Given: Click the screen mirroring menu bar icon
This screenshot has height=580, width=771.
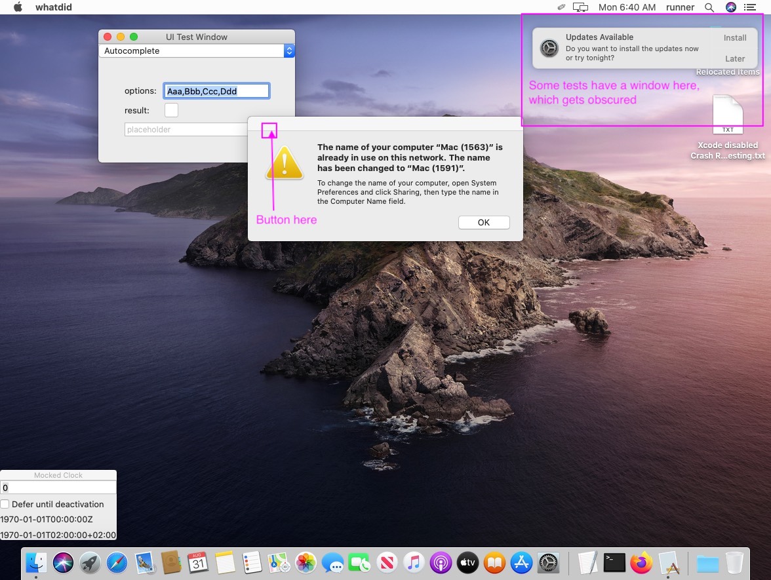Looking at the screenshot, I should tap(580, 7).
